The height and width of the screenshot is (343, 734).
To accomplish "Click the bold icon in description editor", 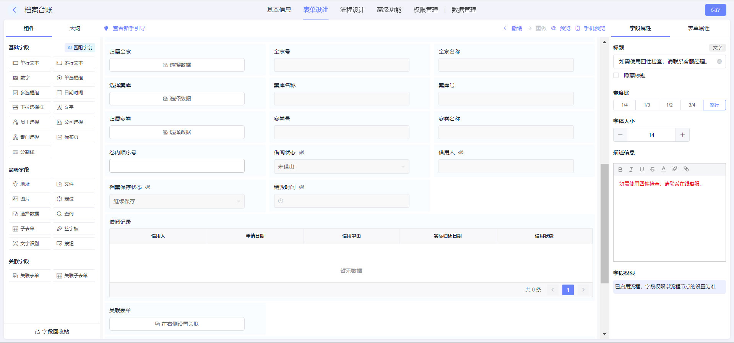I will [620, 169].
